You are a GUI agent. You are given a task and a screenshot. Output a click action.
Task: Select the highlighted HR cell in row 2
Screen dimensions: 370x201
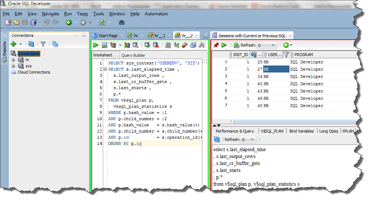click(x=276, y=69)
